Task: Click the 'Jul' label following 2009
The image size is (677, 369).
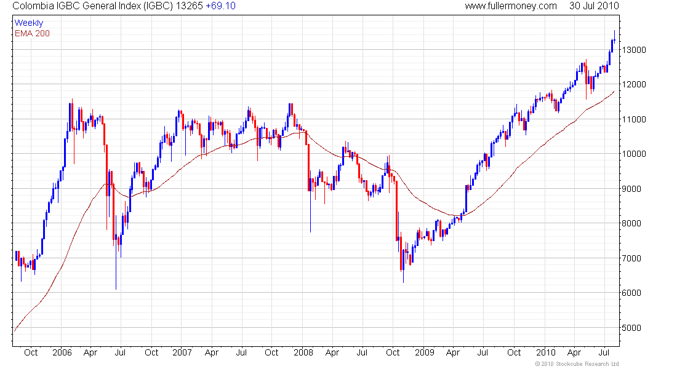Action: click(x=483, y=352)
